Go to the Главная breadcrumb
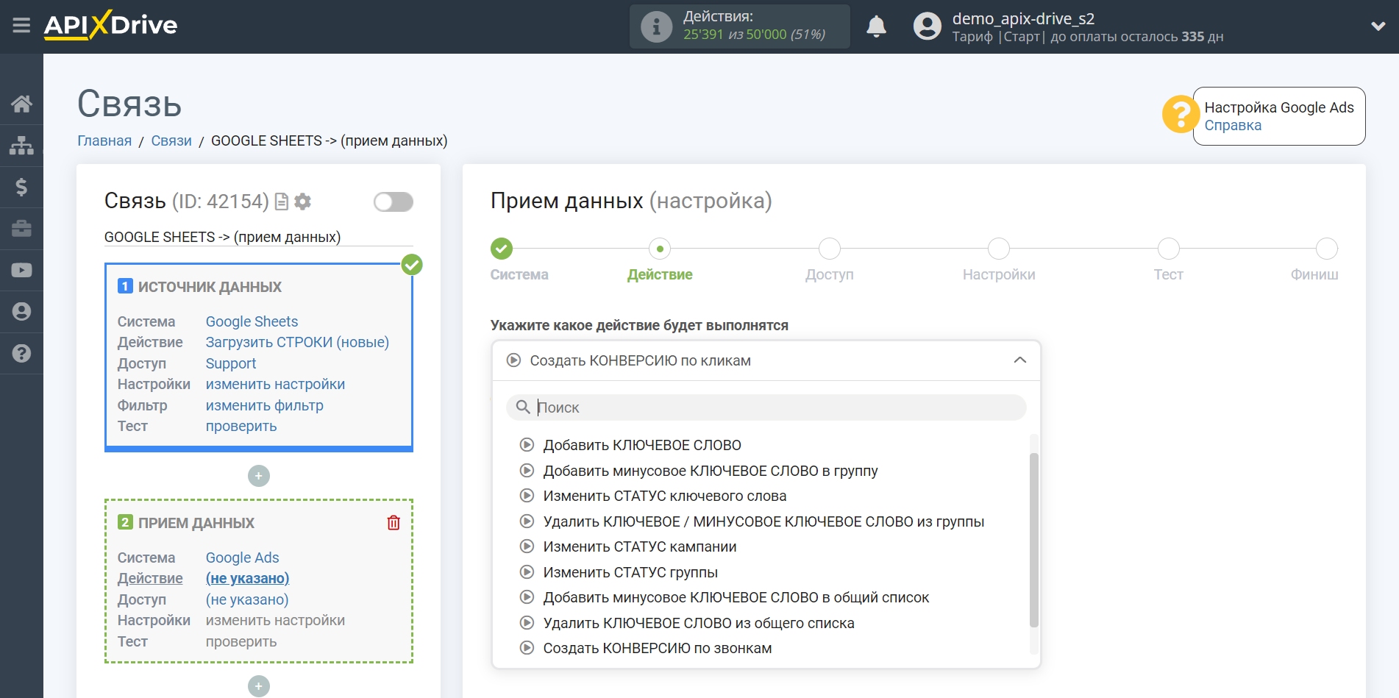The height and width of the screenshot is (698, 1399). click(104, 140)
